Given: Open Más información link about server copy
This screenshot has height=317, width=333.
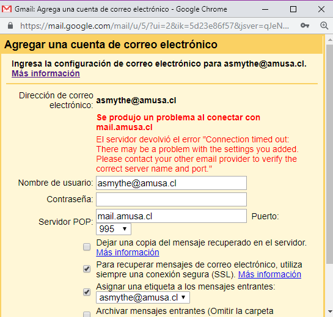Looking at the screenshot, I should 128,252.
